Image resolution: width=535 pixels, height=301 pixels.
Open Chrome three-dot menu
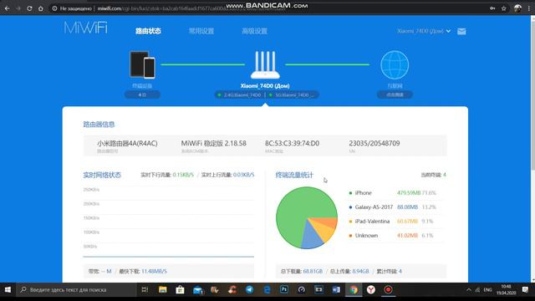[x=529, y=8]
